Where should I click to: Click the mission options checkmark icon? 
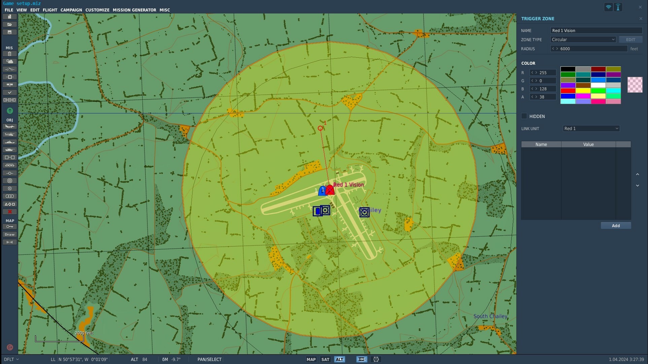pos(9,92)
